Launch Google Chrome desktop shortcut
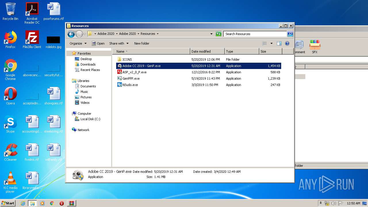368x207 pixels. click(10, 70)
